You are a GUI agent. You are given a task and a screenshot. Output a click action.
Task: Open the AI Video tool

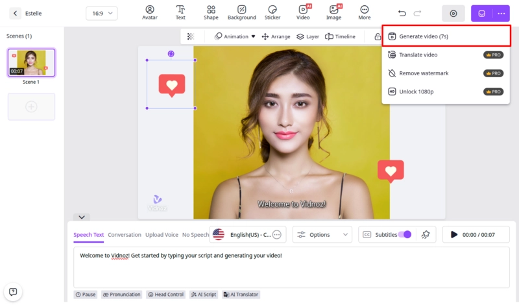[303, 12]
